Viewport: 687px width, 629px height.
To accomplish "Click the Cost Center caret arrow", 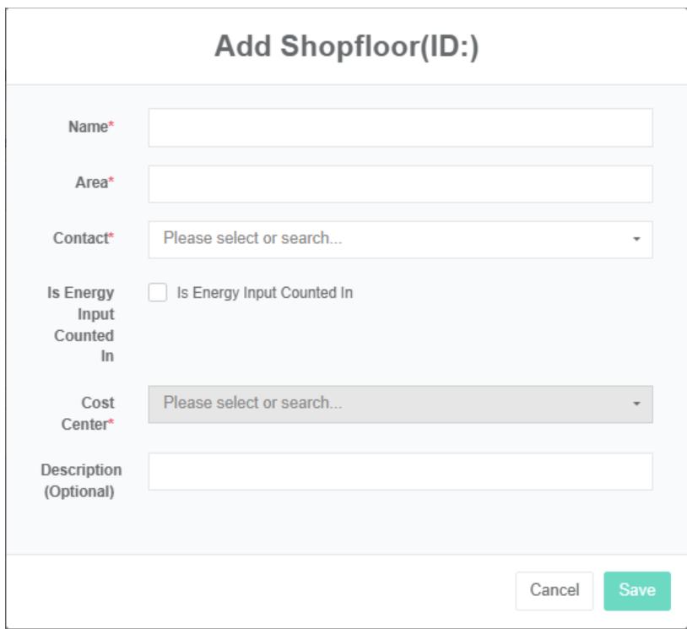I will click(x=636, y=404).
